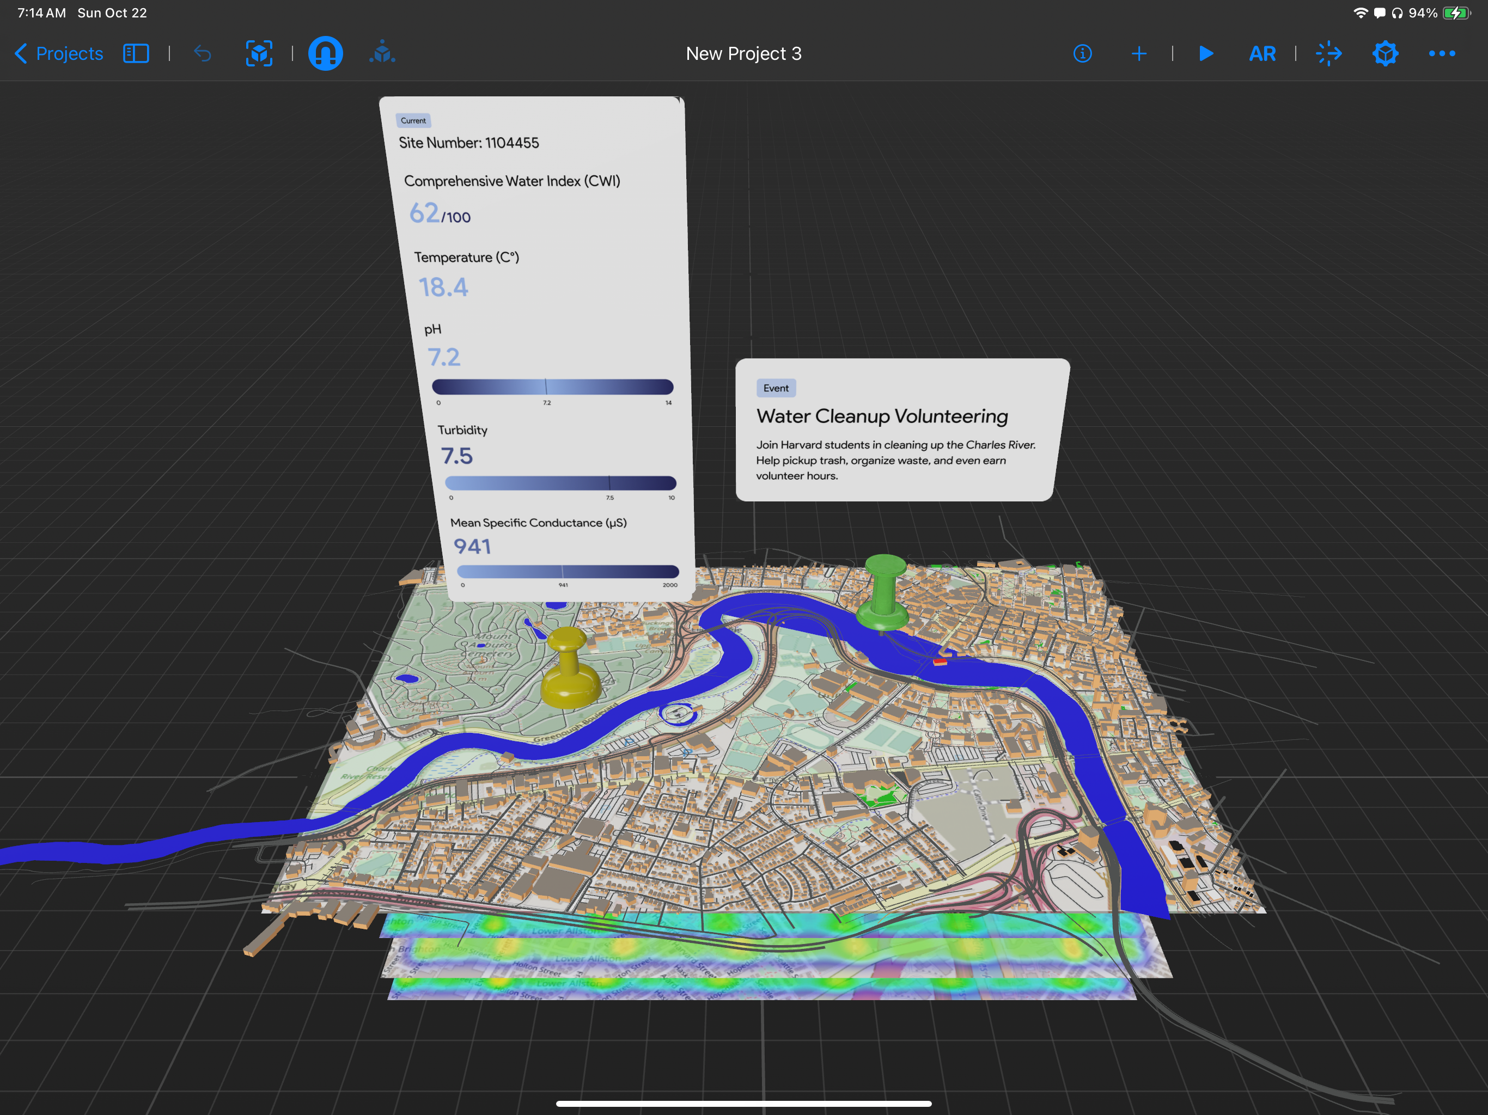Tap the battery status indicator
The width and height of the screenshot is (1488, 1115).
point(1456,13)
